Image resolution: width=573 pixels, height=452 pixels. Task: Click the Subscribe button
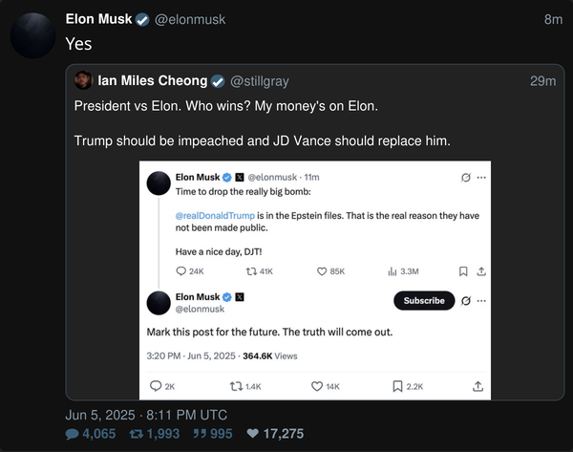(x=424, y=301)
